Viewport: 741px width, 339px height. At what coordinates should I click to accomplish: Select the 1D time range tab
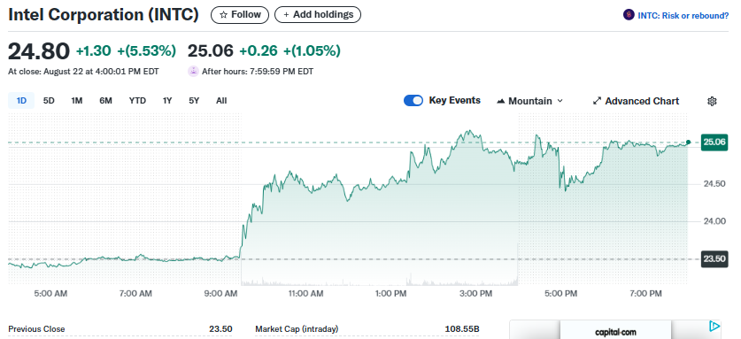[21, 101]
